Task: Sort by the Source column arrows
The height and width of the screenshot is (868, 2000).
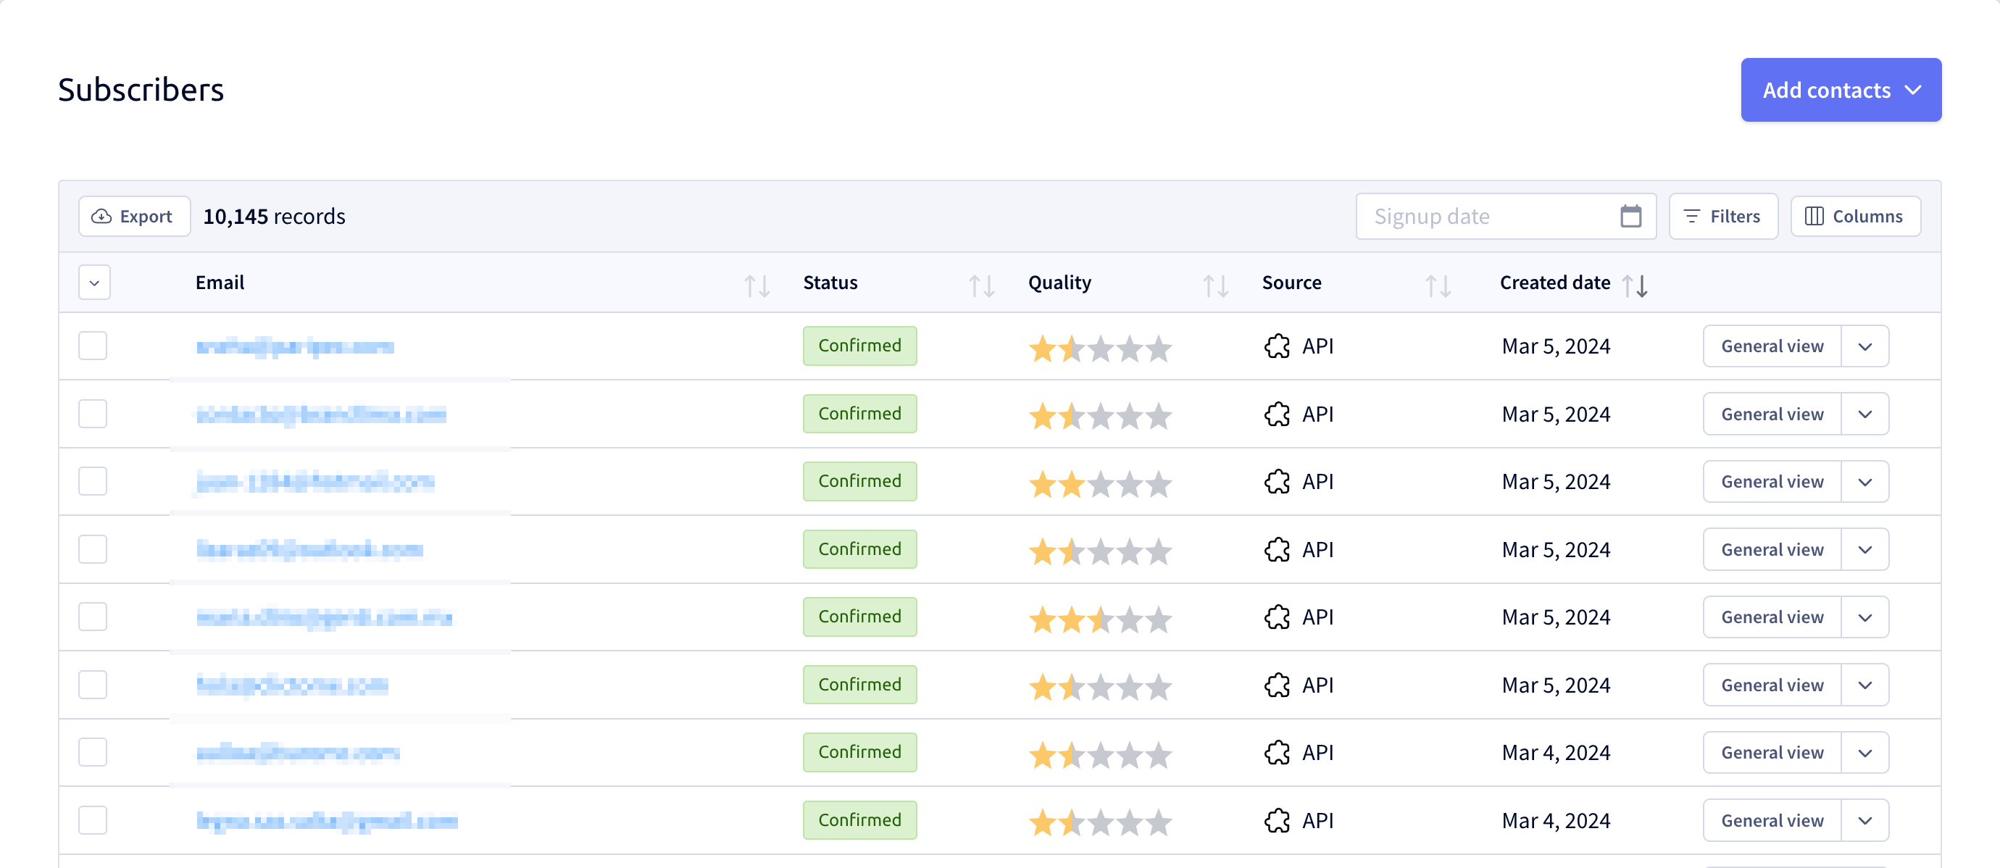Action: click(x=1438, y=285)
